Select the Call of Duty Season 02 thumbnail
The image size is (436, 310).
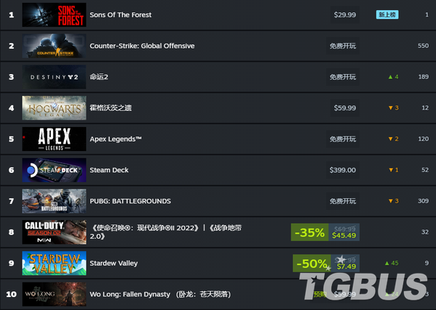[54, 232]
